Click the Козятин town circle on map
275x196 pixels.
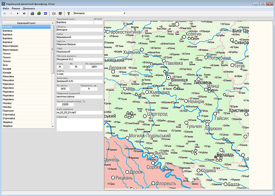coord(184,37)
